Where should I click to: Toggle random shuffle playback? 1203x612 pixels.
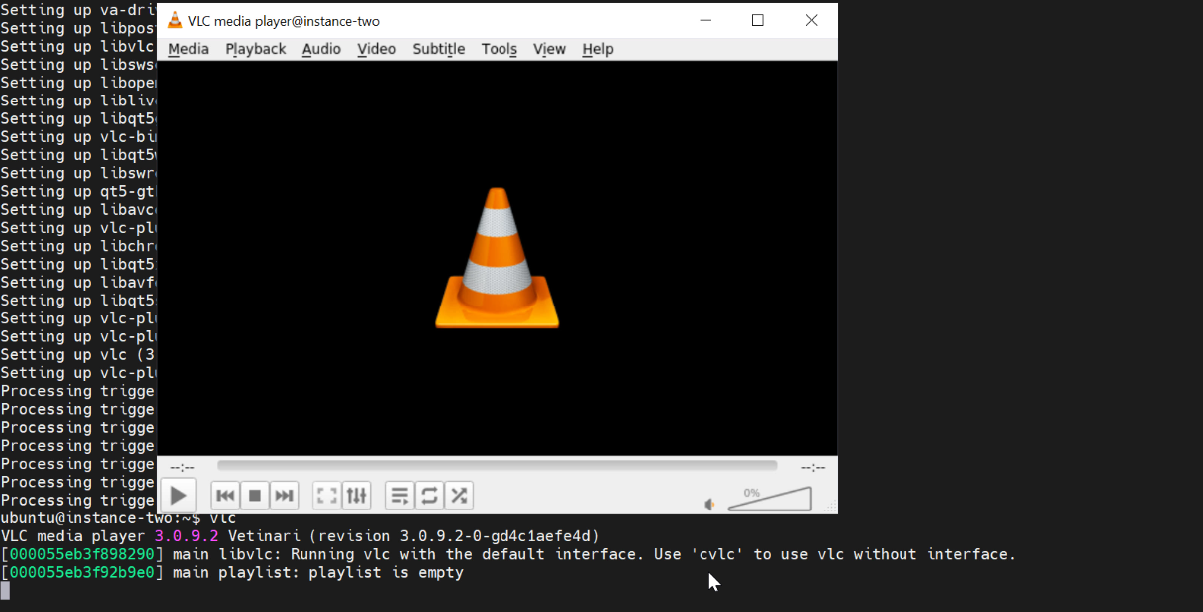458,495
